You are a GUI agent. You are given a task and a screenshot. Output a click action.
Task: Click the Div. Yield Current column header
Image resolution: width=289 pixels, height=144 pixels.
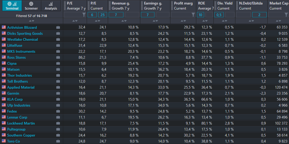[225, 6]
